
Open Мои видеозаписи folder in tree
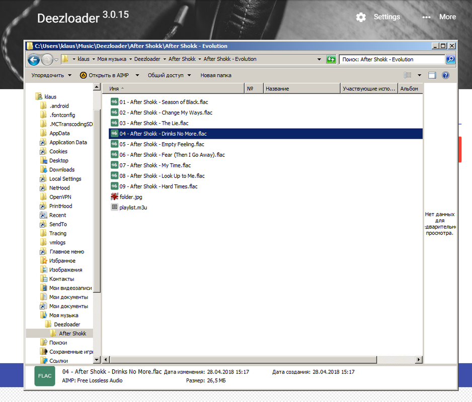tap(65, 288)
